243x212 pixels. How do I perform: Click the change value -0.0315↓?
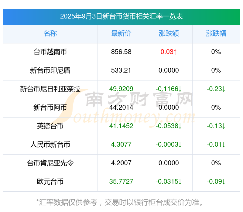pyautogui.click(x=169, y=181)
